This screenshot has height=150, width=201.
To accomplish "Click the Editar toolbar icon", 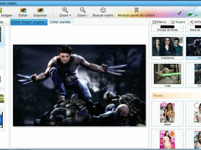I will (x=23, y=10).
